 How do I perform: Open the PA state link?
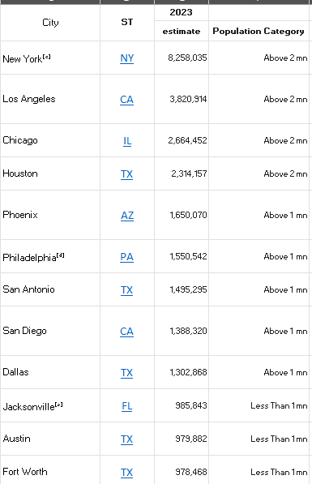pyautogui.click(x=127, y=257)
